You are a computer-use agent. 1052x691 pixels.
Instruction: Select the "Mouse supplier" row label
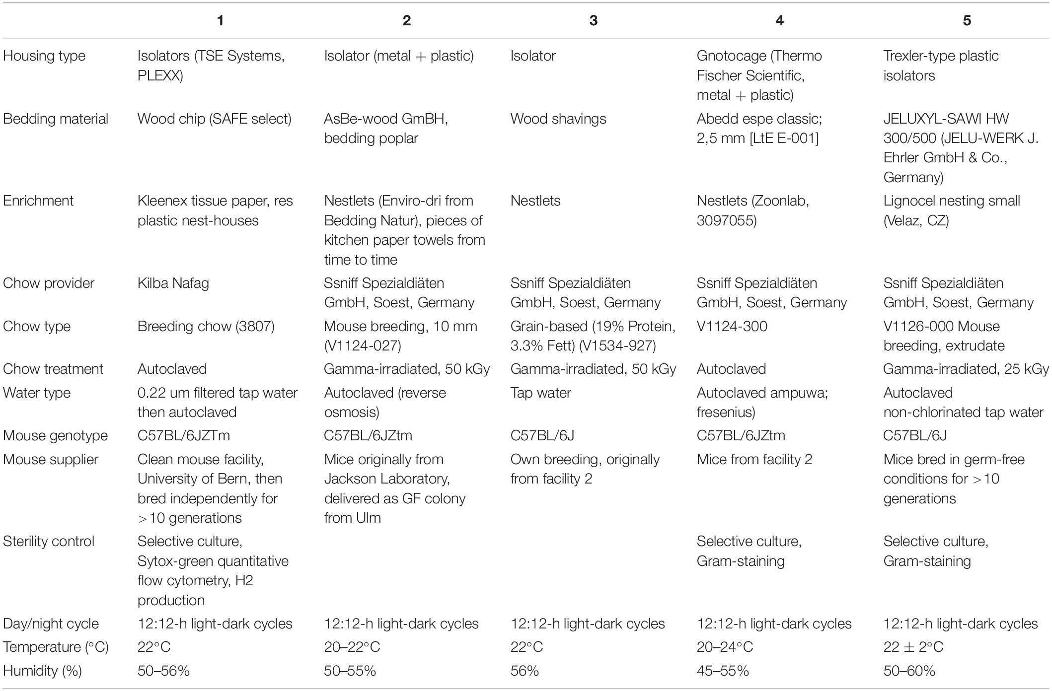51,460
